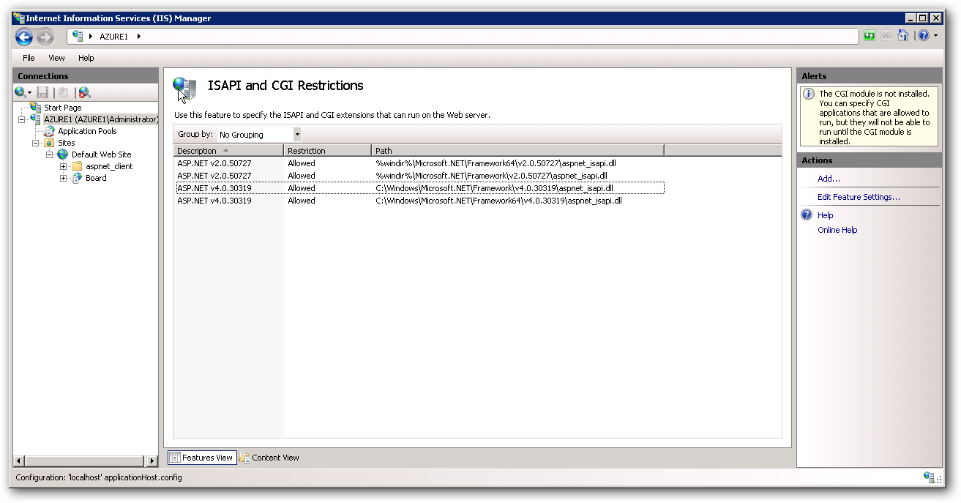Select the %windir% Framework\v2.0.50727 path row
The height and width of the screenshot is (503, 961).
coord(419,176)
